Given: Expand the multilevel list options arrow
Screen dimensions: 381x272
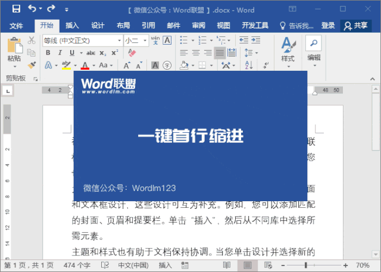Looking at the screenshot, I should 229,40.
